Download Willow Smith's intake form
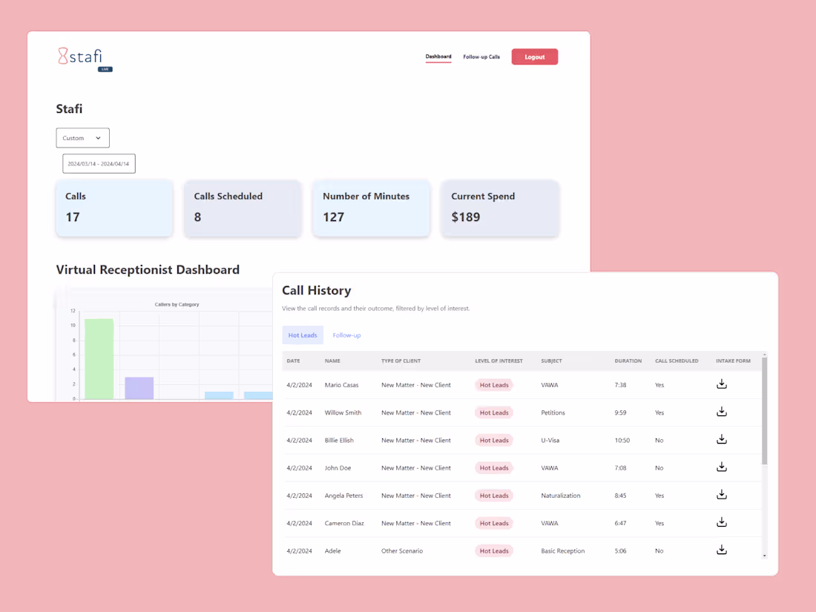The image size is (816, 612). [x=721, y=412]
